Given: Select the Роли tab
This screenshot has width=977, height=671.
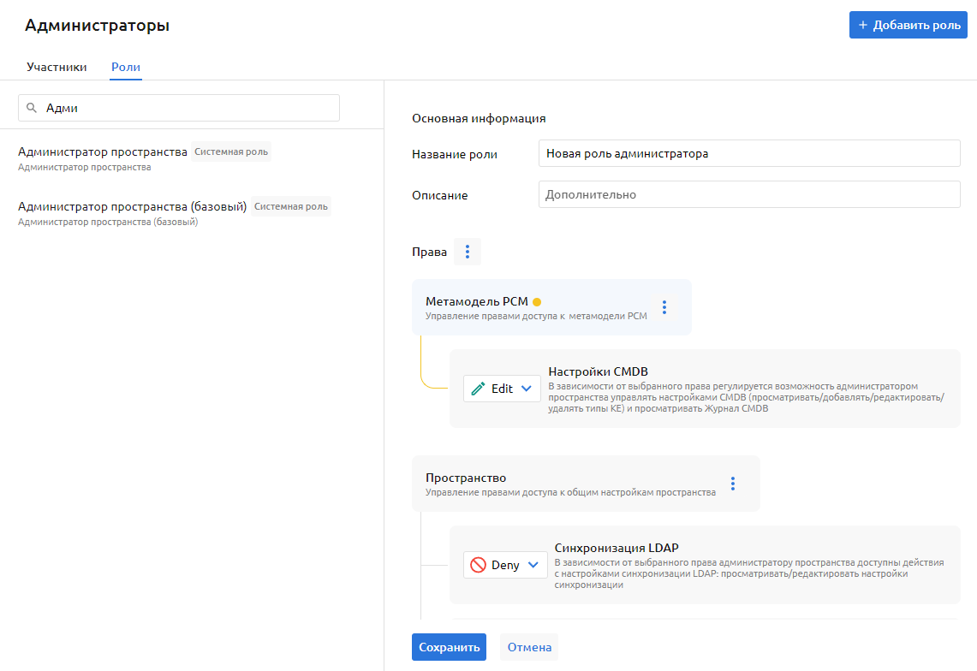Looking at the screenshot, I should (x=126, y=67).
